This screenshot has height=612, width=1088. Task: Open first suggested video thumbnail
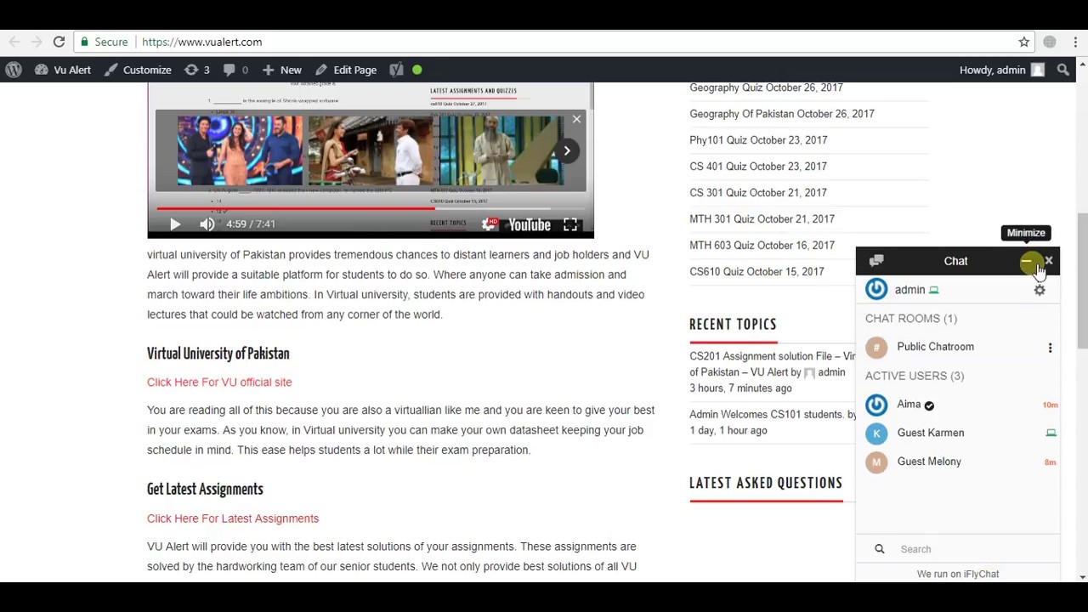[240, 150]
